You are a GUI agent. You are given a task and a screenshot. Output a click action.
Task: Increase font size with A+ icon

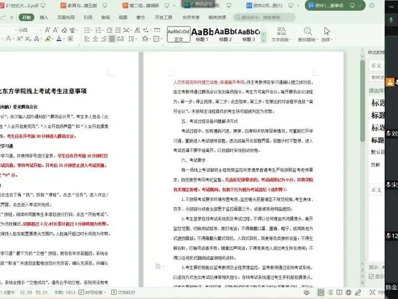point(48,30)
